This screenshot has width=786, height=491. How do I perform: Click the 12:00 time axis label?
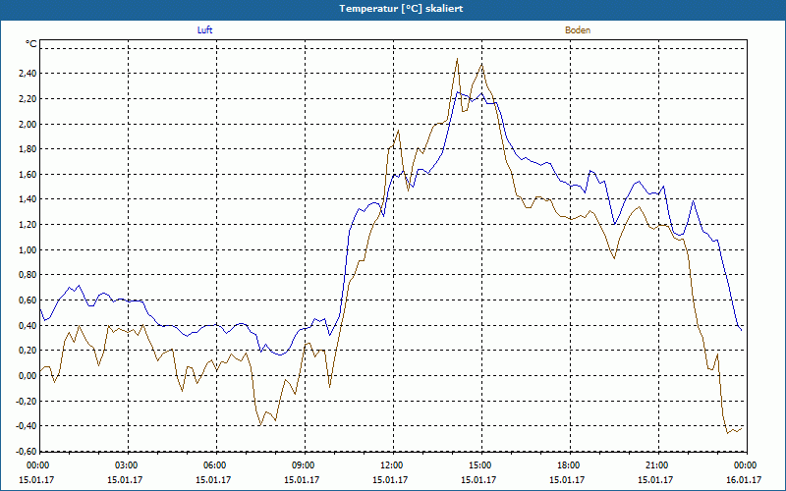[390, 465]
